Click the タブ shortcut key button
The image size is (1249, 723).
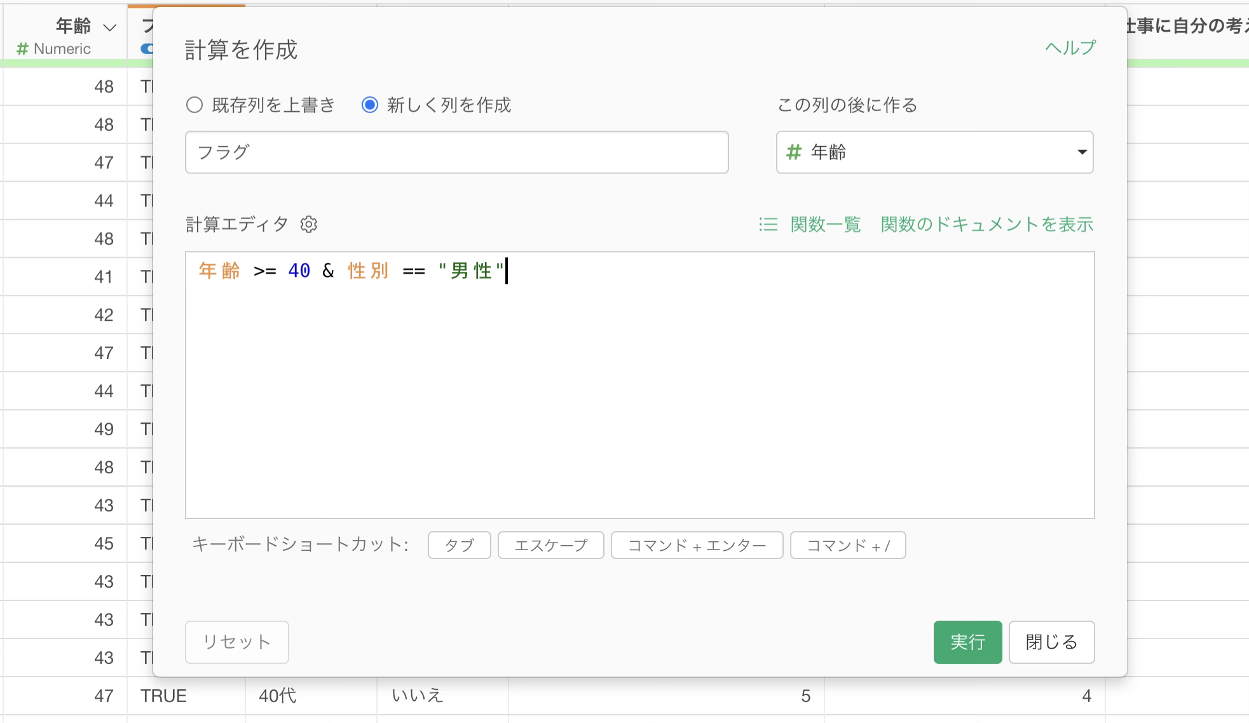pos(459,545)
